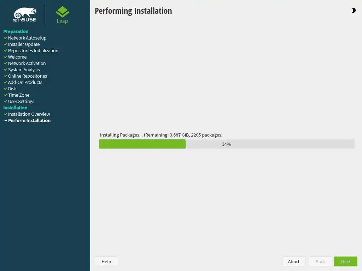Click the checkmark beside Network Autosetup

click(x=6, y=38)
